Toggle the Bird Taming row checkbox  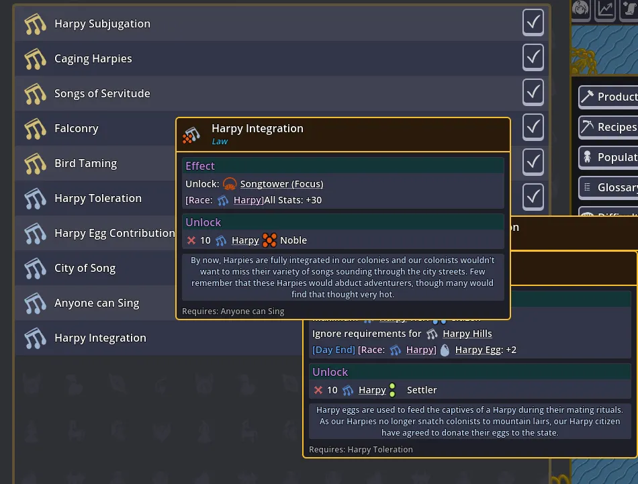tap(533, 162)
